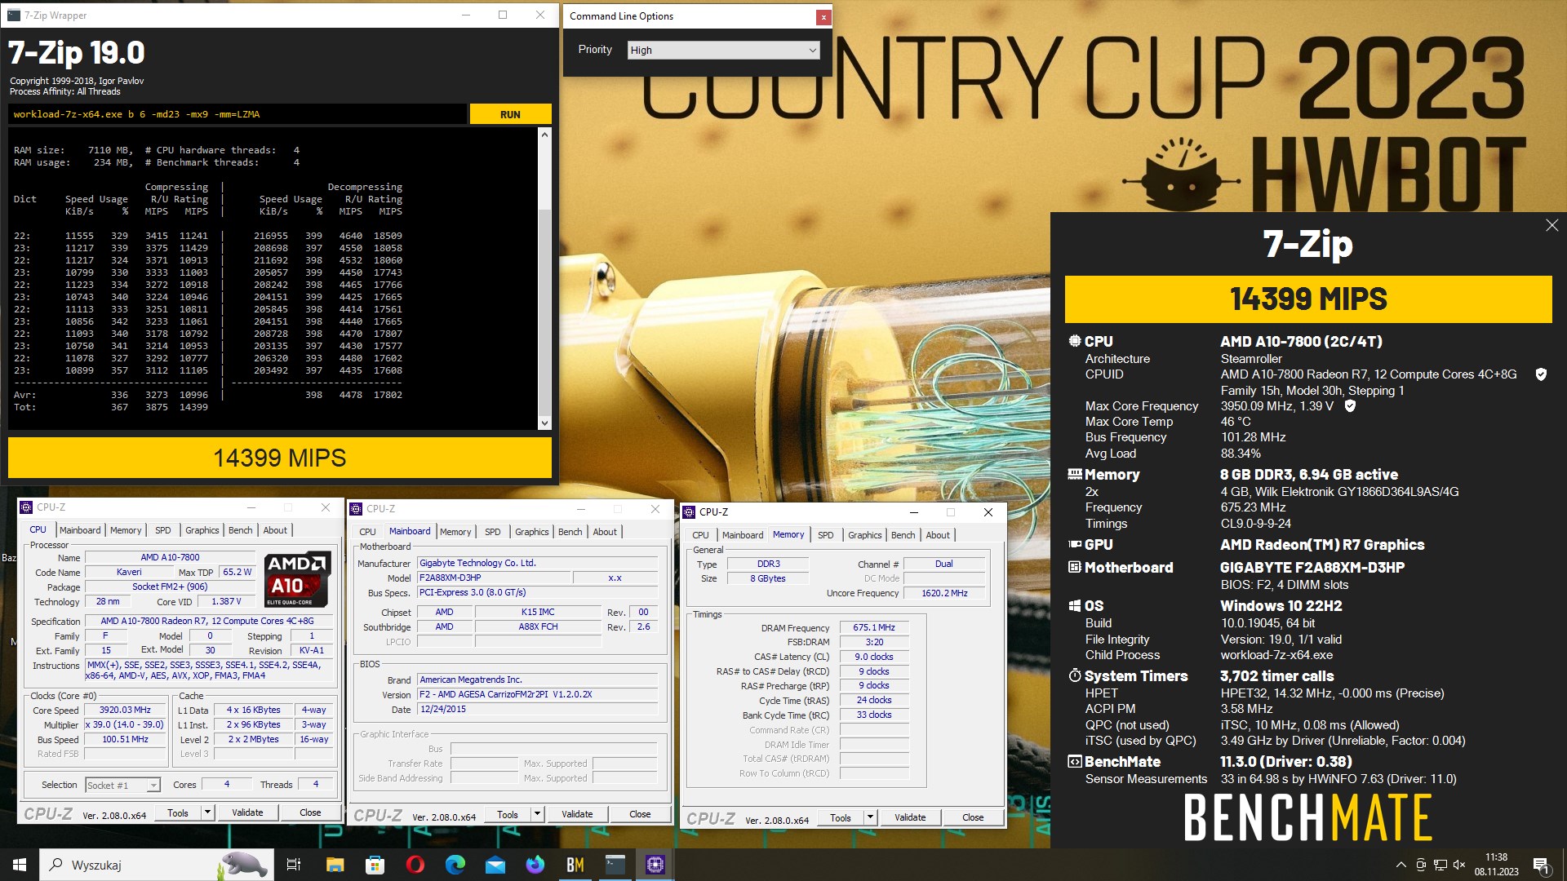Click the AMD A10 logo in CPU-Z
Screen dimensions: 1567x881
tap(298, 580)
